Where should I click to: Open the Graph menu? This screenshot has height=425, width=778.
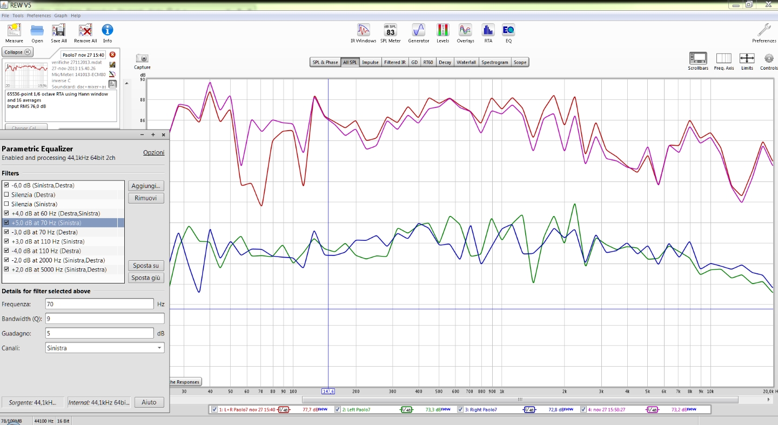pos(60,16)
